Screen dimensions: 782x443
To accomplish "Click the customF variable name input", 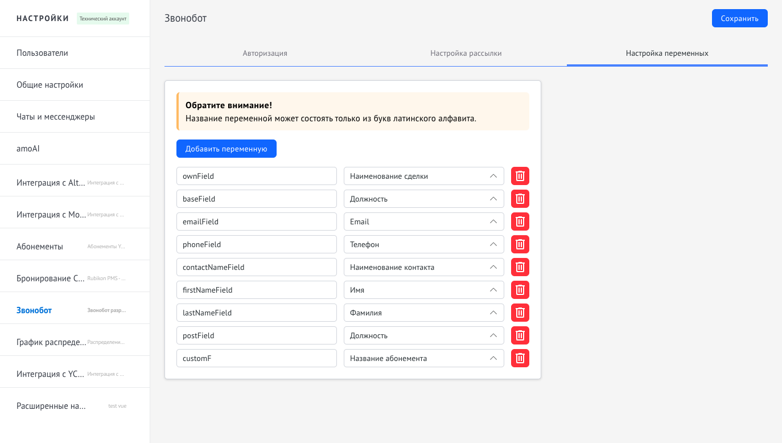I will tap(257, 358).
